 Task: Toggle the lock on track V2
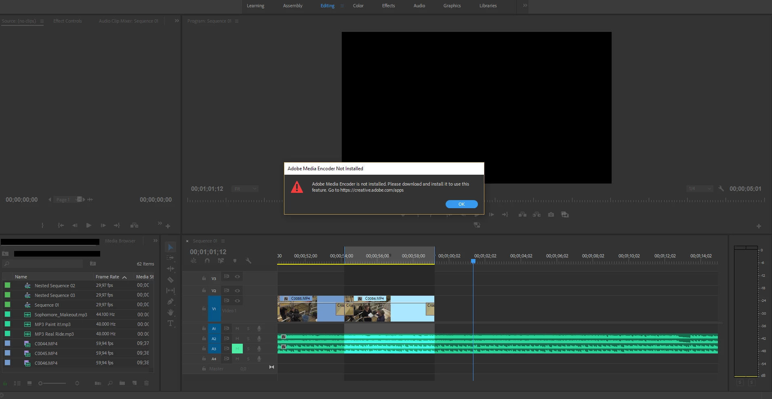(204, 290)
